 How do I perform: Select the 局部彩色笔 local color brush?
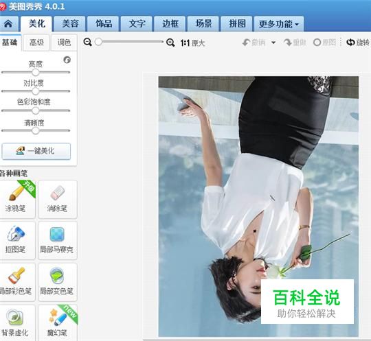(17, 282)
